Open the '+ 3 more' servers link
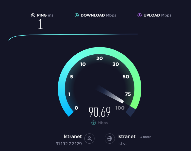Image resolution: width=191 pixels, height=151 pixels. (x=144, y=137)
